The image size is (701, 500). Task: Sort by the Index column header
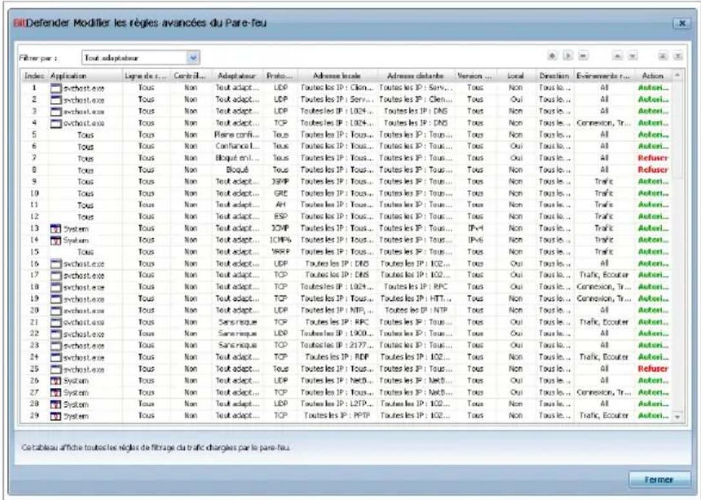(34, 76)
